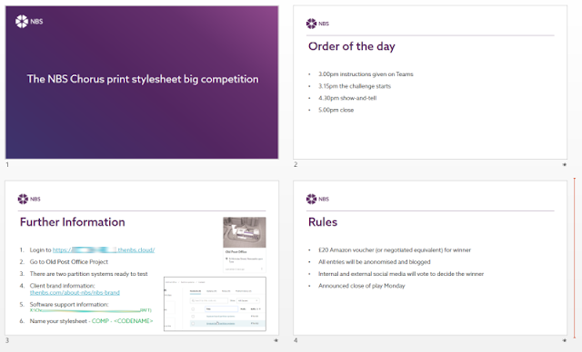The image size is (582, 352).
Task: Click slide number 1 label
Action: (x=7, y=165)
